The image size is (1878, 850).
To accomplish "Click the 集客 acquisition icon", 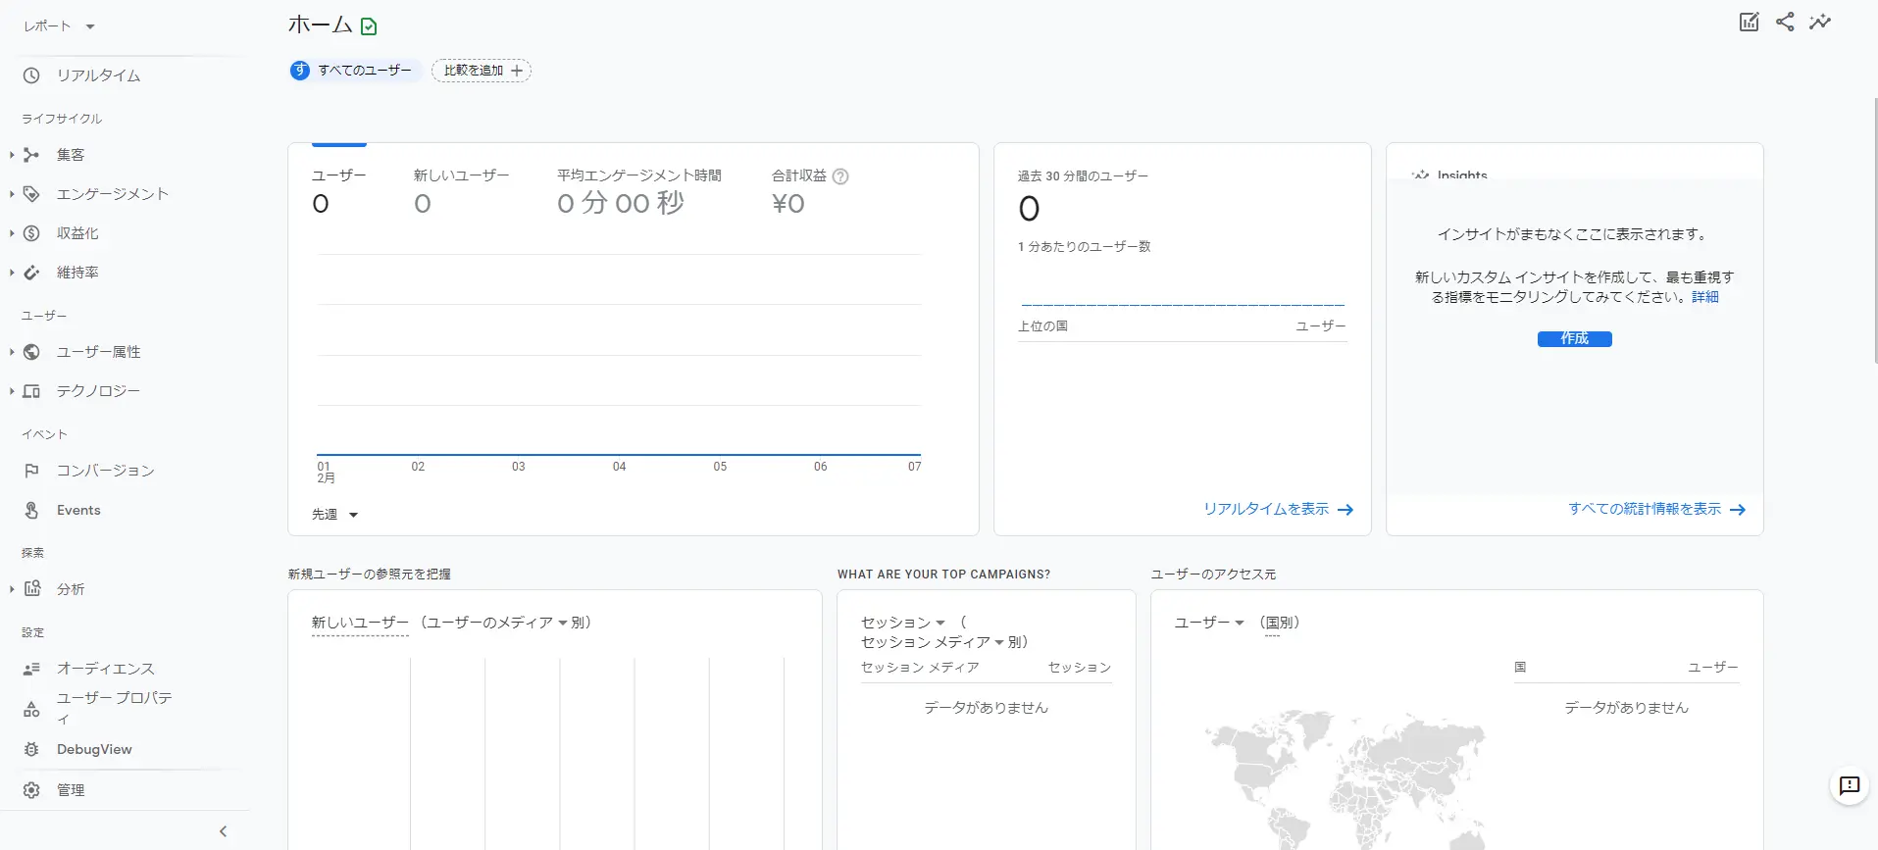I will 31,155.
